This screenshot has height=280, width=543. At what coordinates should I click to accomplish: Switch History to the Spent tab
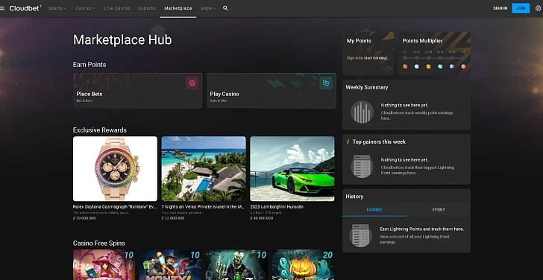pos(439,210)
